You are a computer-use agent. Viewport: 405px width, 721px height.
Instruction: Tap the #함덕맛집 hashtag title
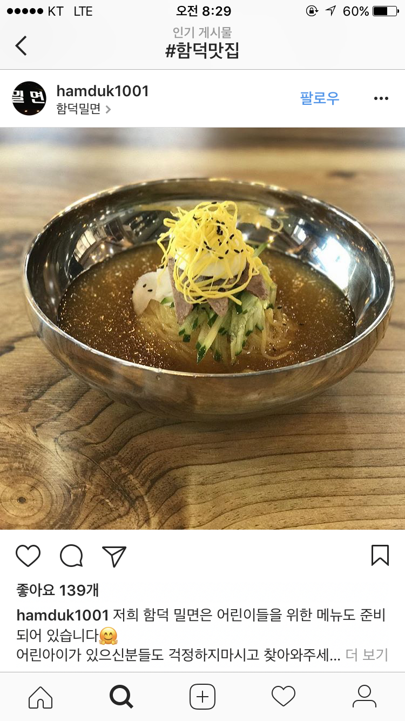coord(202,51)
